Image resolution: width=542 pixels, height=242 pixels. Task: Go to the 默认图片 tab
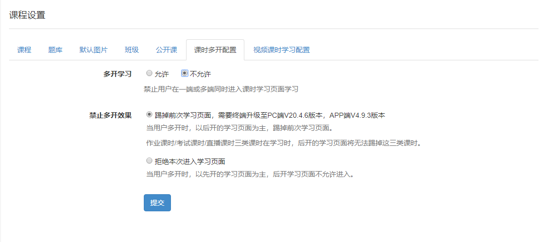click(94, 50)
